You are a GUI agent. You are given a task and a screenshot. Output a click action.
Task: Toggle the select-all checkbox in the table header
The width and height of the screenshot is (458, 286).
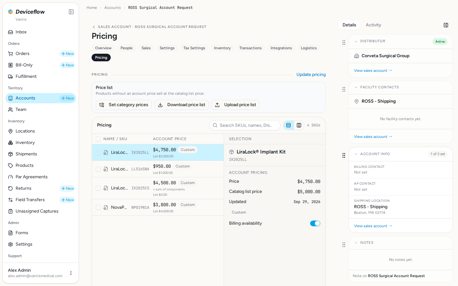[98, 139]
